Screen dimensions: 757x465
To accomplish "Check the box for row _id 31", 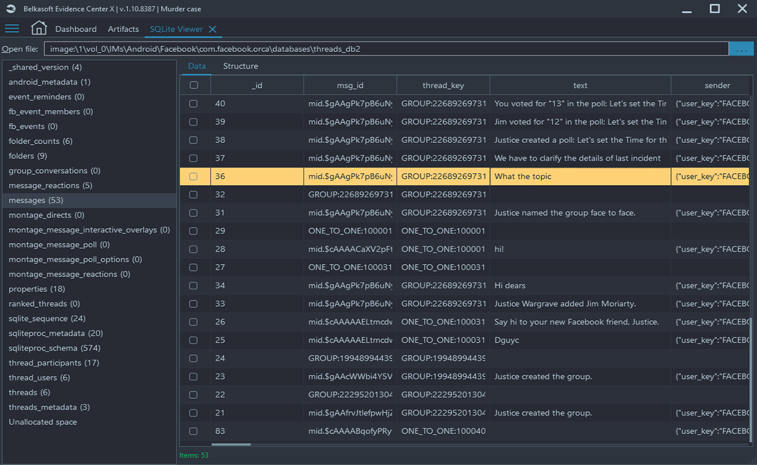I will click(194, 213).
